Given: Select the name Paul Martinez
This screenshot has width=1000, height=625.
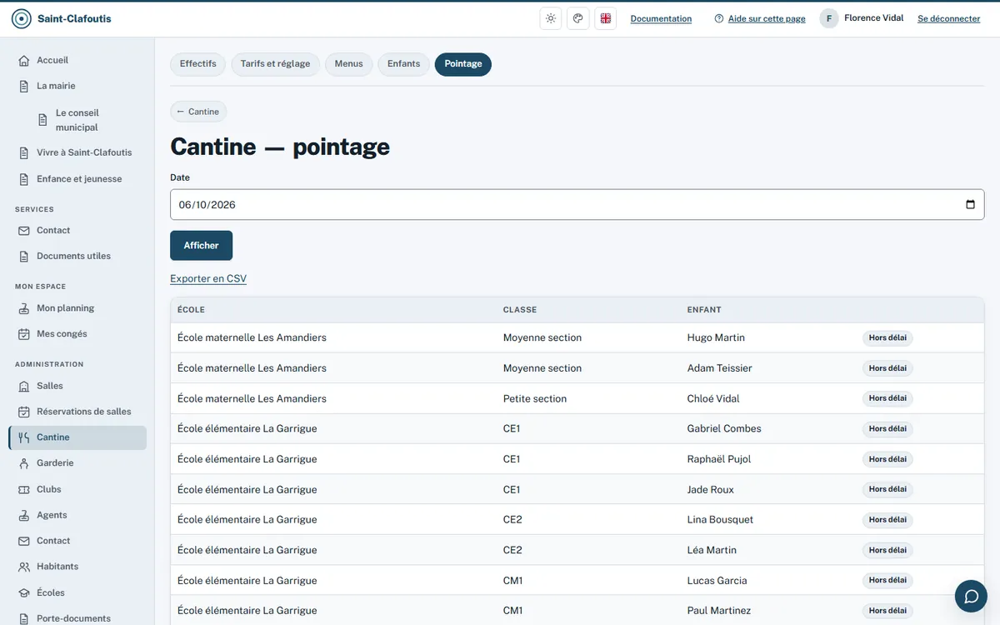Looking at the screenshot, I should pyautogui.click(x=719, y=611).
